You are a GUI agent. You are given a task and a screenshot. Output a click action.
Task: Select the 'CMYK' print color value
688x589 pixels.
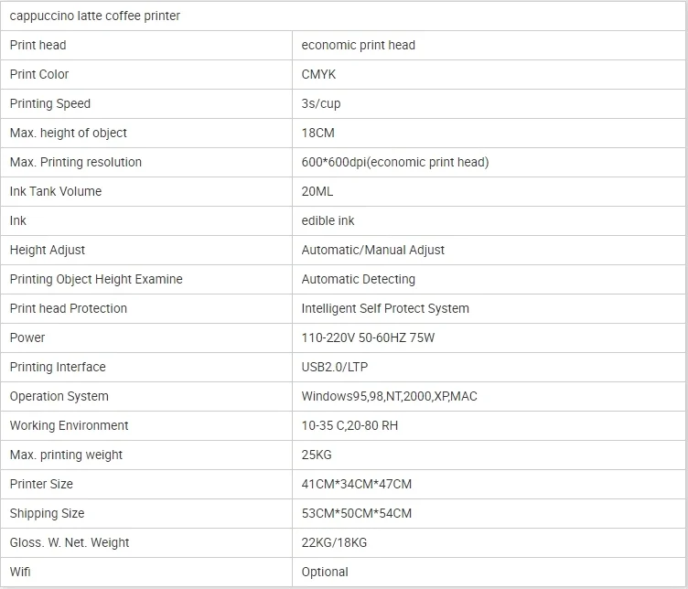[x=320, y=74]
